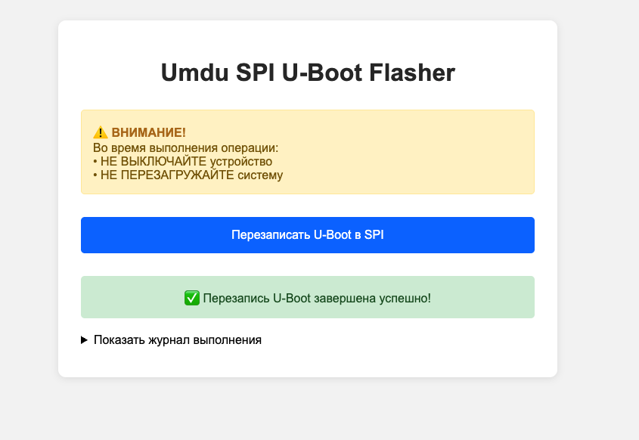Click the "Umdu SPI U-Boot Flasher" heading
The image size is (639, 440).
[x=308, y=73]
